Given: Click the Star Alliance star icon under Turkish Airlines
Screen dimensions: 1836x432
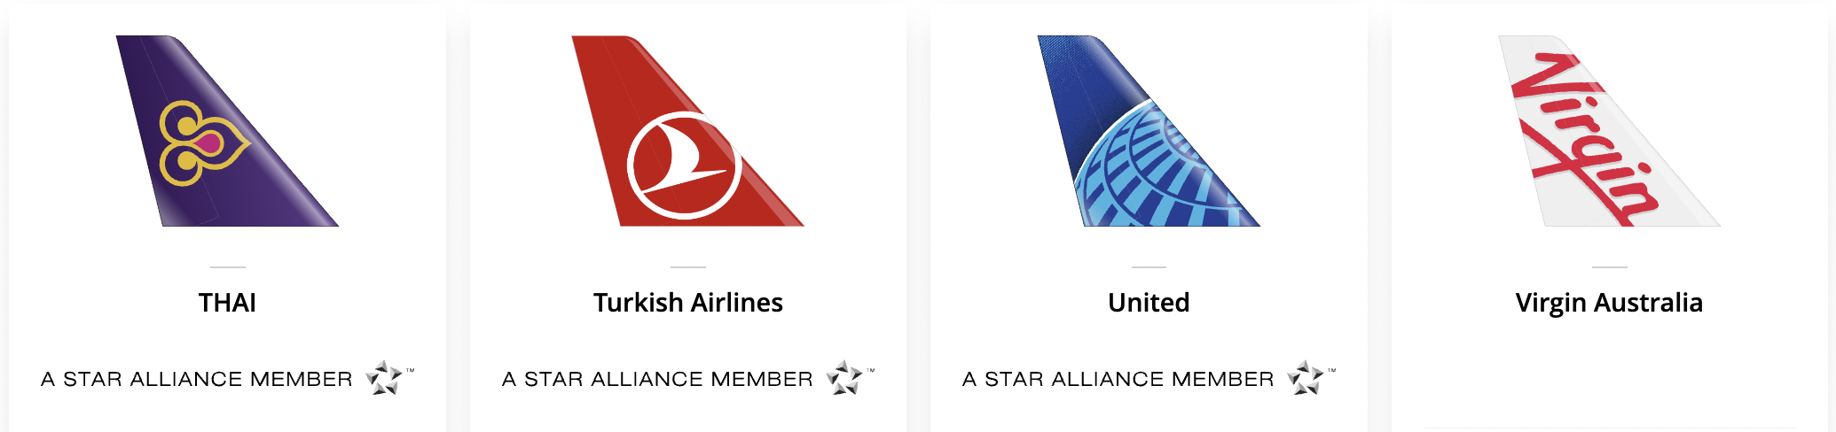Looking at the screenshot, I should coord(844,378).
